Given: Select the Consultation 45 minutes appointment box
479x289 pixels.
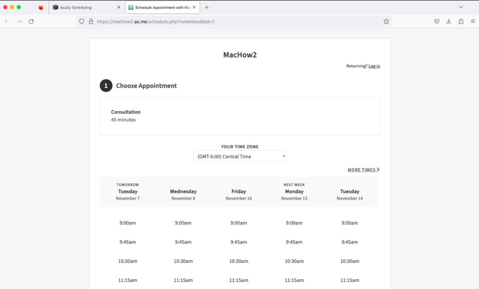Looking at the screenshot, I should [239, 116].
